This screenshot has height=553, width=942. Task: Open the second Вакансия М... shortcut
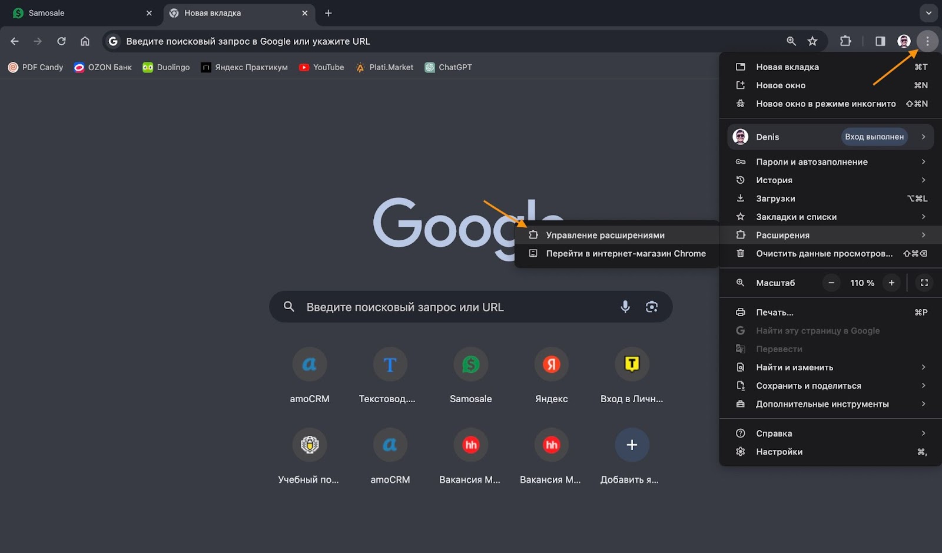552,456
